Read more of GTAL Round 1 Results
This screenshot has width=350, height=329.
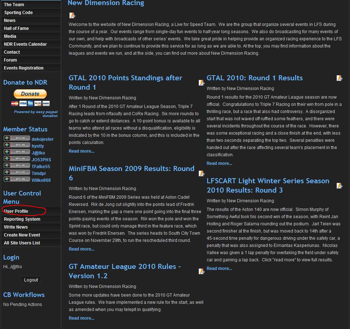pos(219,163)
